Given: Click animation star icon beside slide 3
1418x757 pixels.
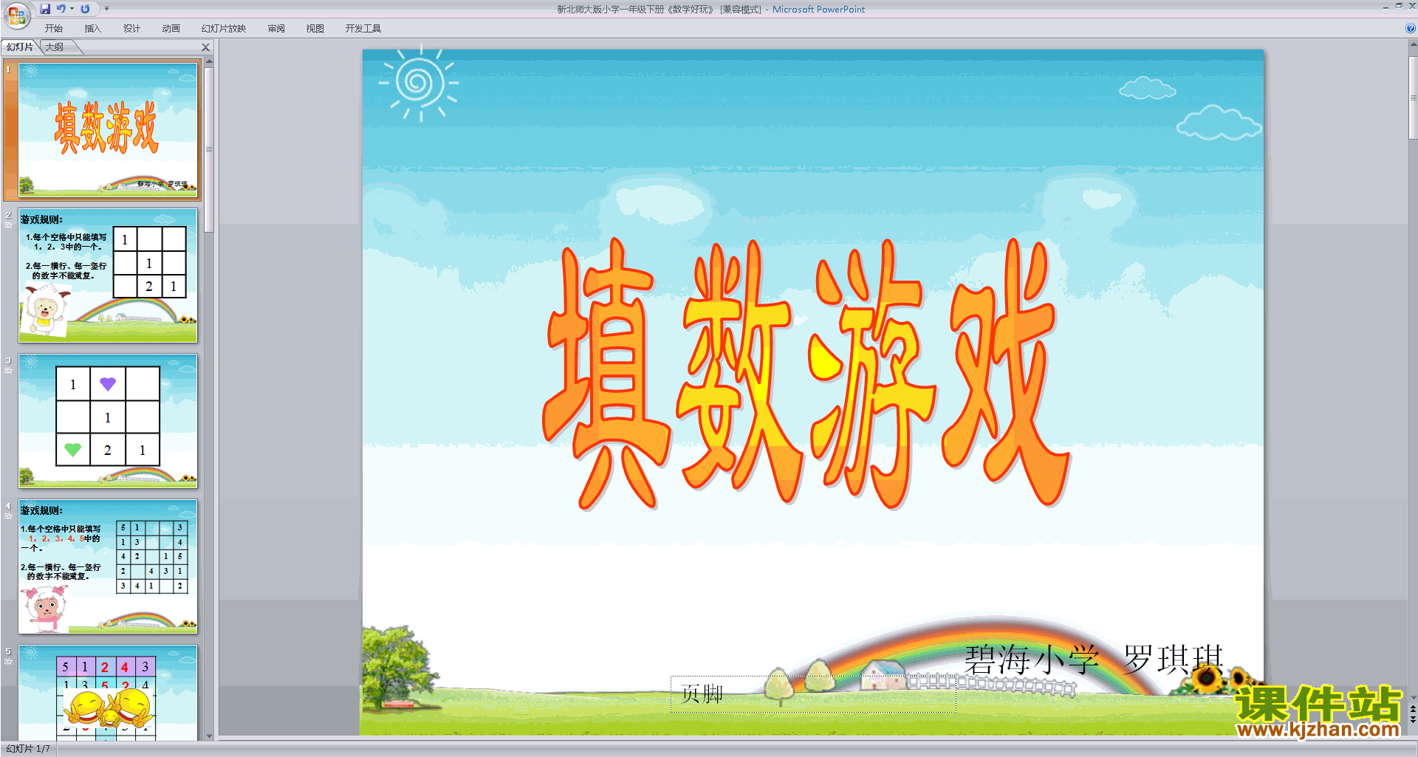Looking at the screenshot, I should 8,370.
